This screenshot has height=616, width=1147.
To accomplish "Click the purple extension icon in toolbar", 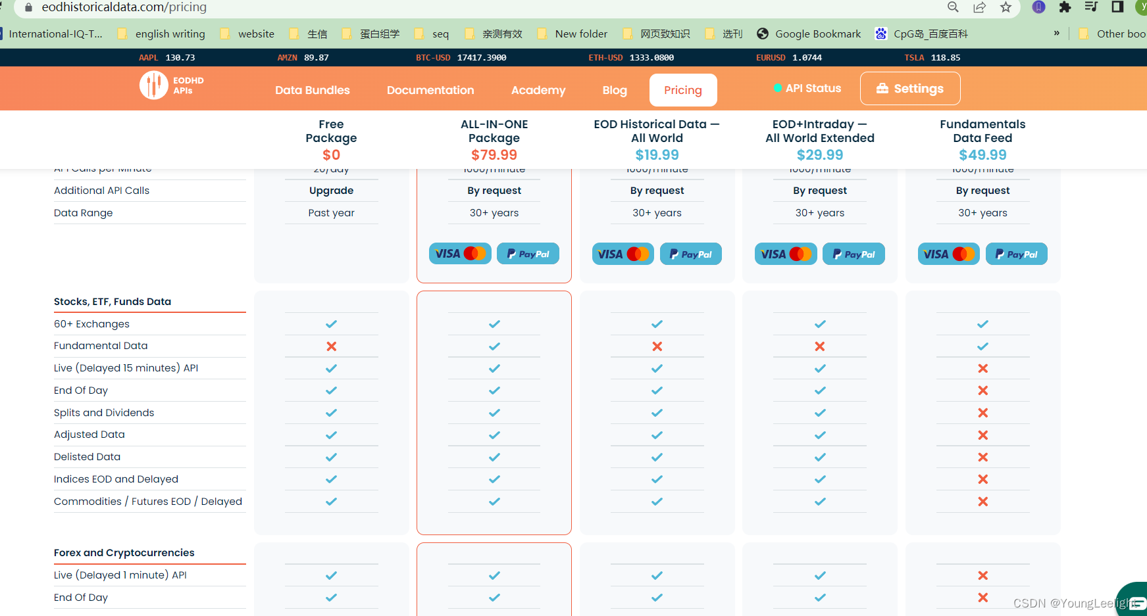I will [1038, 7].
